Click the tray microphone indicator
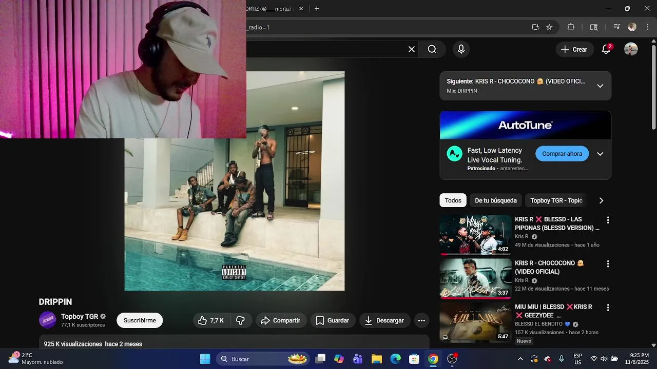The image size is (657, 369). point(562,359)
